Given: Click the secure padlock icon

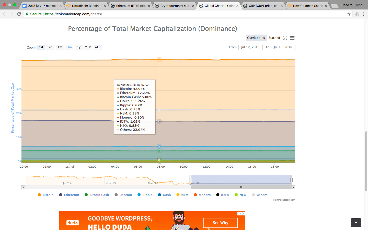Looking at the screenshot, I should pyautogui.click(x=27, y=14).
